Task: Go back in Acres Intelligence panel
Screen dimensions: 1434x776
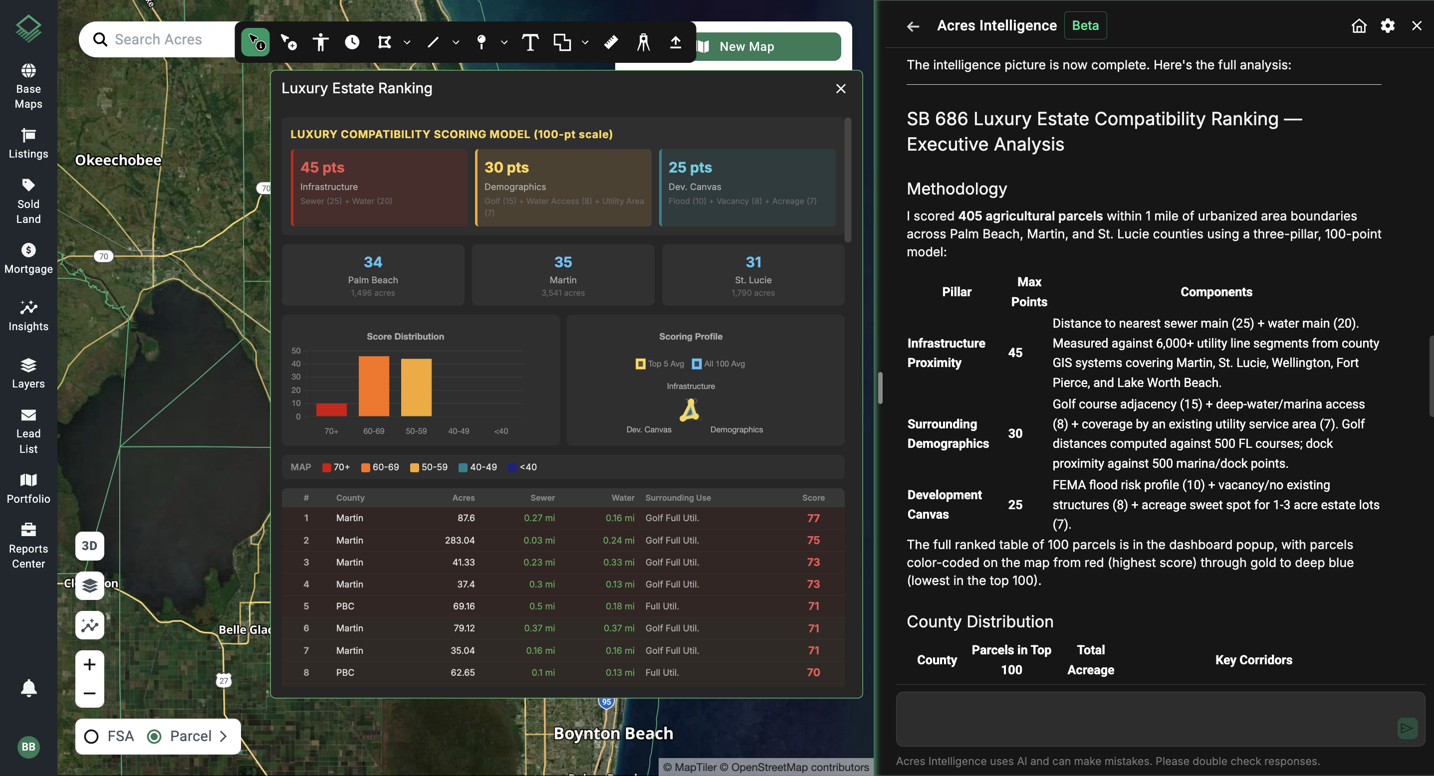Action: pyautogui.click(x=913, y=26)
